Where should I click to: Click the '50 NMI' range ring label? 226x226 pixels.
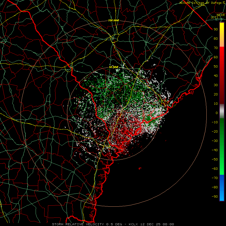[x=114, y=67]
